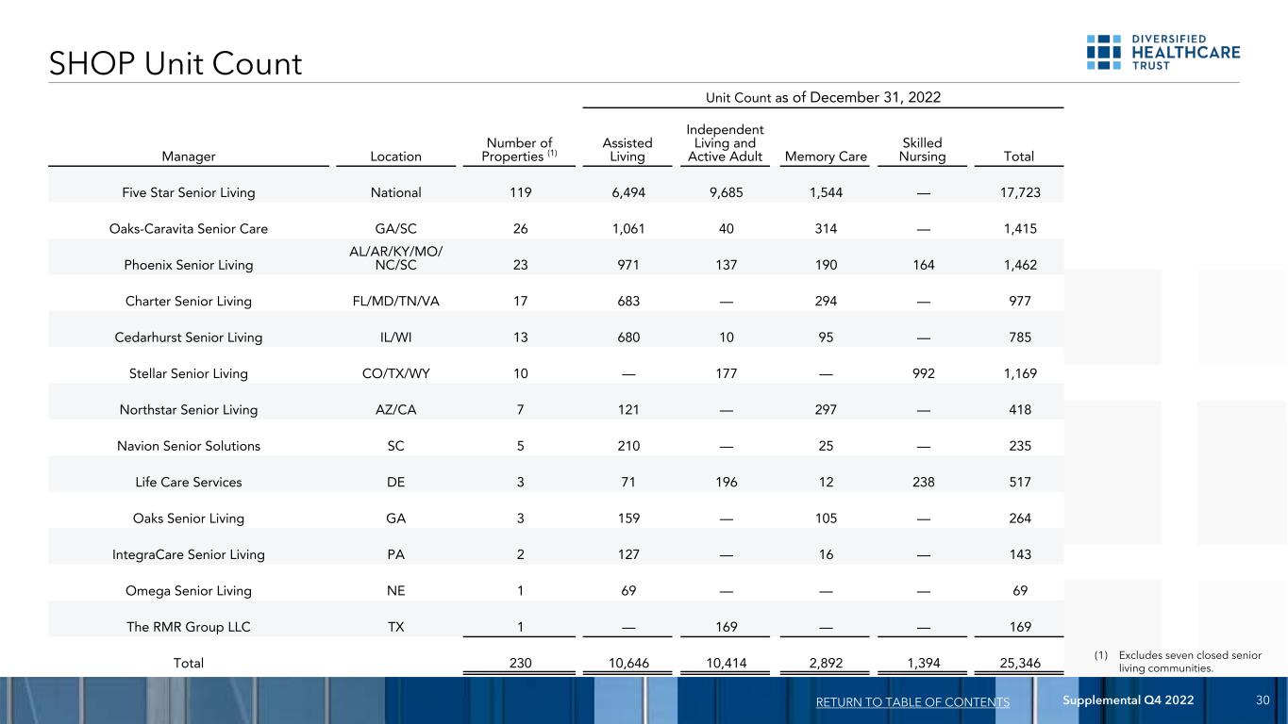Viewport: 1288px width, 724px height.
Task: Select the Manager column header
Action: (188, 156)
